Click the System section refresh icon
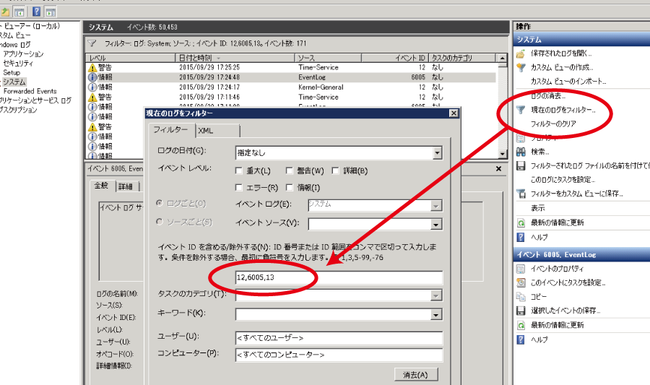The height and width of the screenshot is (385, 650). (x=521, y=223)
